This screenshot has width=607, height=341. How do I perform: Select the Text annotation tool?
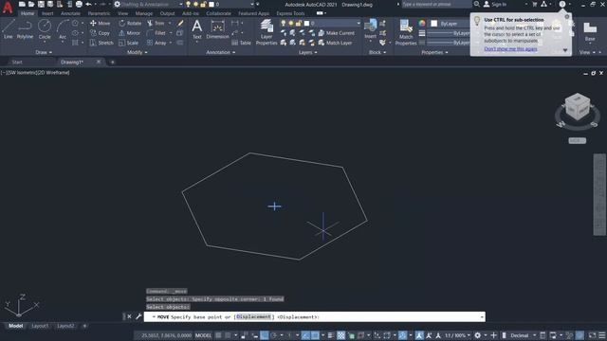pyautogui.click(x=196, y=29)
